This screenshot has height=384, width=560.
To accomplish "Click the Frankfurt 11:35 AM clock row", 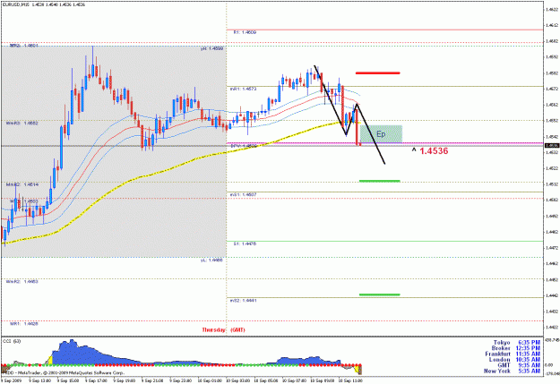I will [x=513, y=354].
